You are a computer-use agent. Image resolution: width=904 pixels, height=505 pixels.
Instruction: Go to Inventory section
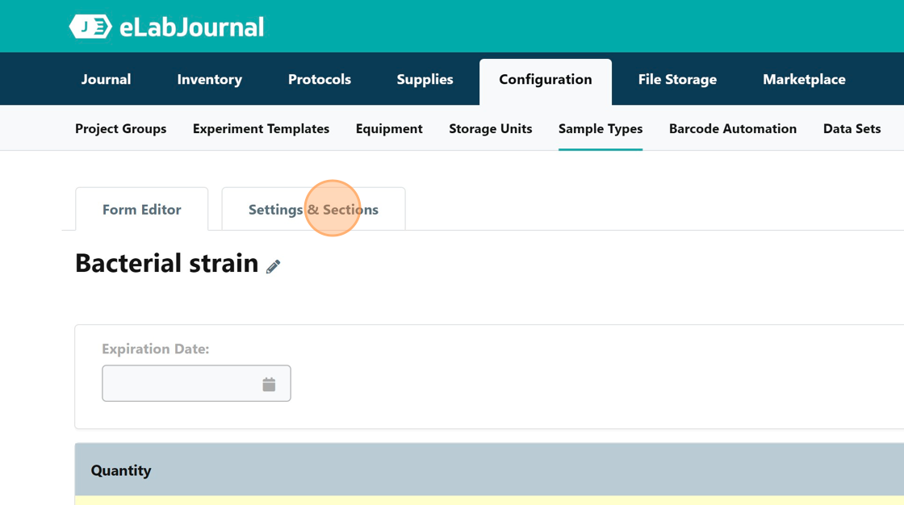click(x=209, y=80)
